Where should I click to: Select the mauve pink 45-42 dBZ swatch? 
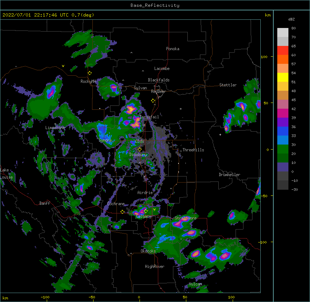283,104
